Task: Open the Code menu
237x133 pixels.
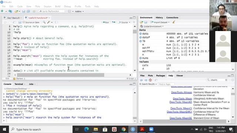Action: pos(20,6)
